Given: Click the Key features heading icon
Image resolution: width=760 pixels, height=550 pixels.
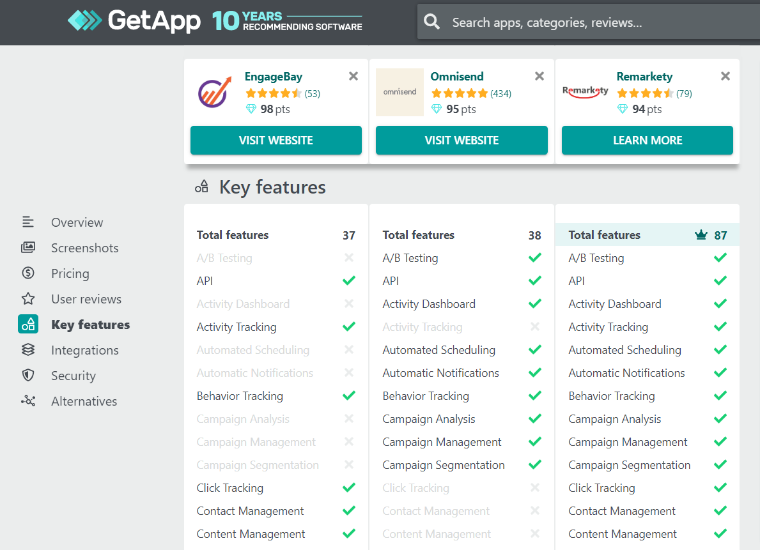Looking at the screenshot, I should click(201, 187).
